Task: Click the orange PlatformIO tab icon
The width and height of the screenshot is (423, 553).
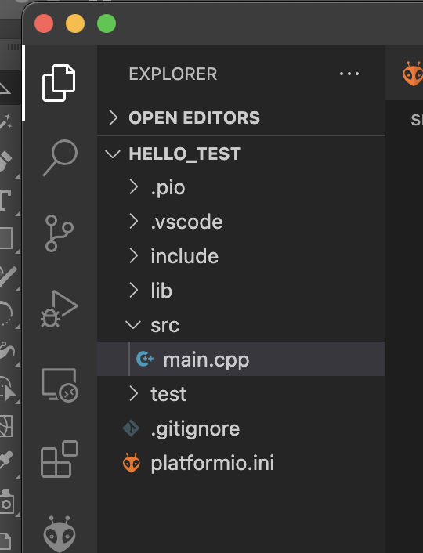Action: click(x=413, y=74)
